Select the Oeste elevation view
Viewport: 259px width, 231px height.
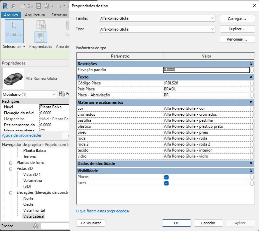[28, 204]
